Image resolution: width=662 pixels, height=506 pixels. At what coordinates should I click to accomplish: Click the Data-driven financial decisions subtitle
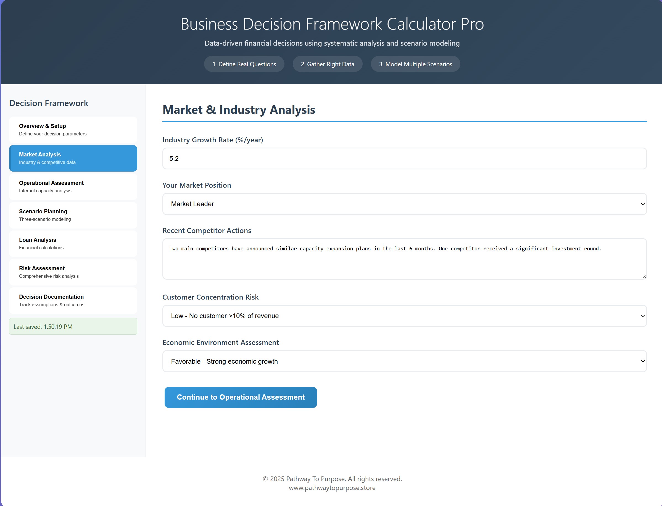coord(332,43)
